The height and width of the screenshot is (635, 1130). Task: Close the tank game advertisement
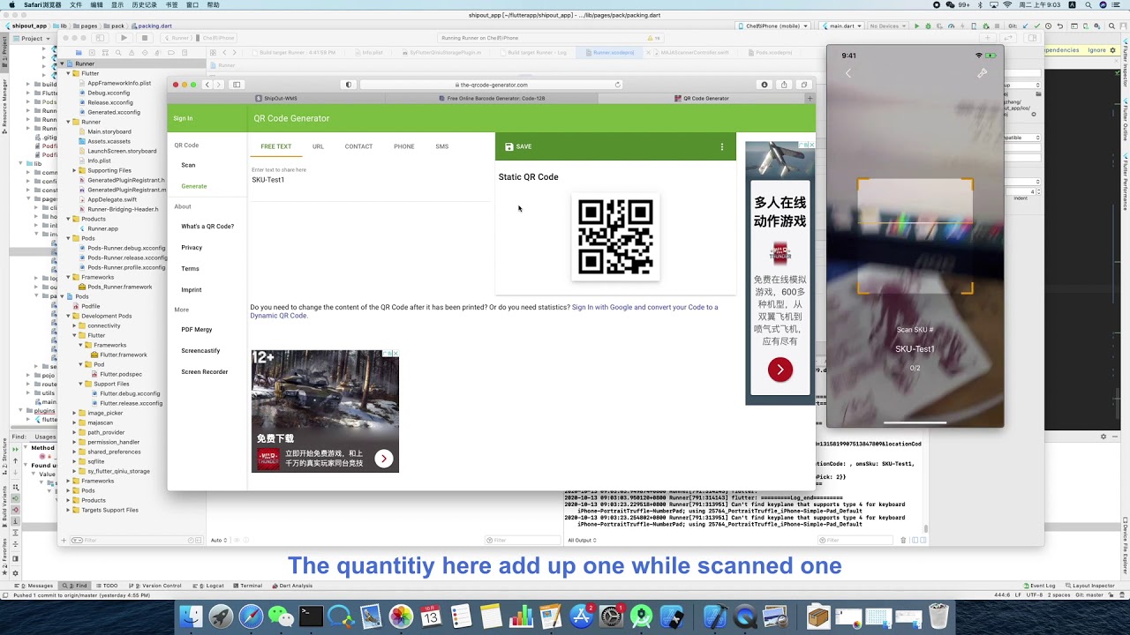click(x=395, y=354)
